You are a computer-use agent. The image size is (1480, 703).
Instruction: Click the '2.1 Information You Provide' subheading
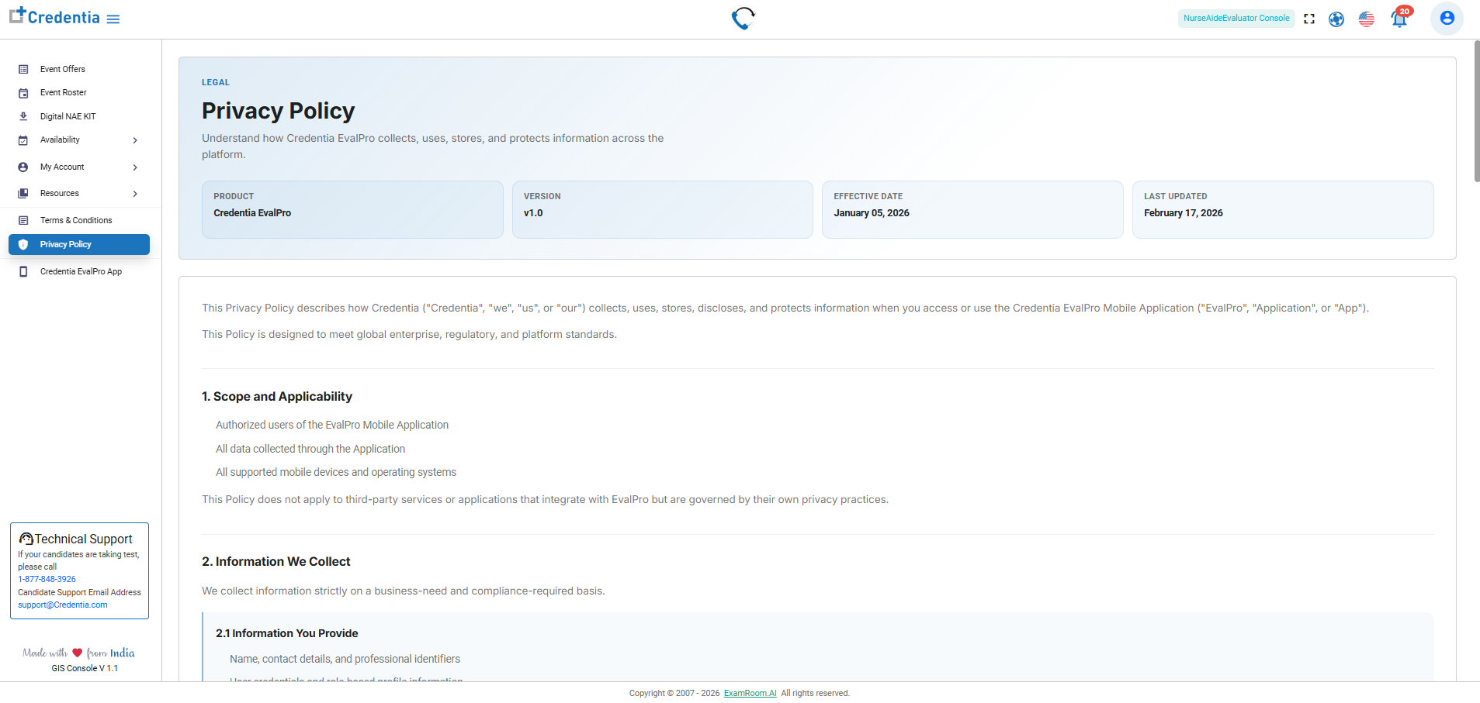(287, 634)
